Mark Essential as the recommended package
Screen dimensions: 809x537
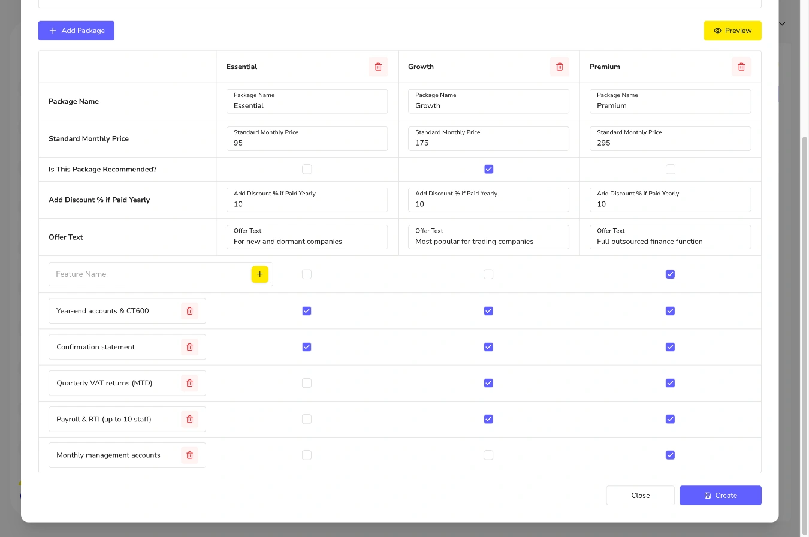pyautogui.click(x=307, y=170)
